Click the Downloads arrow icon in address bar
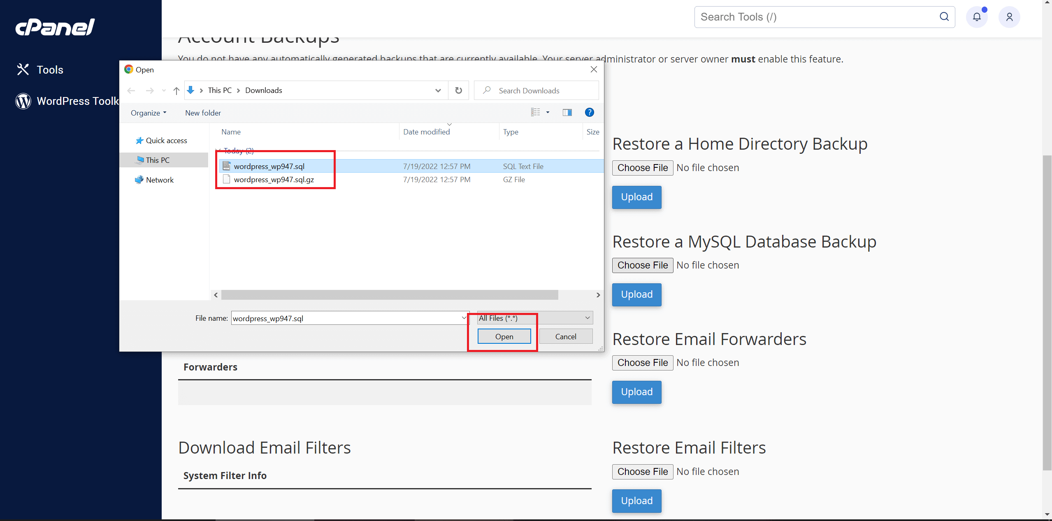 [190, 90]
